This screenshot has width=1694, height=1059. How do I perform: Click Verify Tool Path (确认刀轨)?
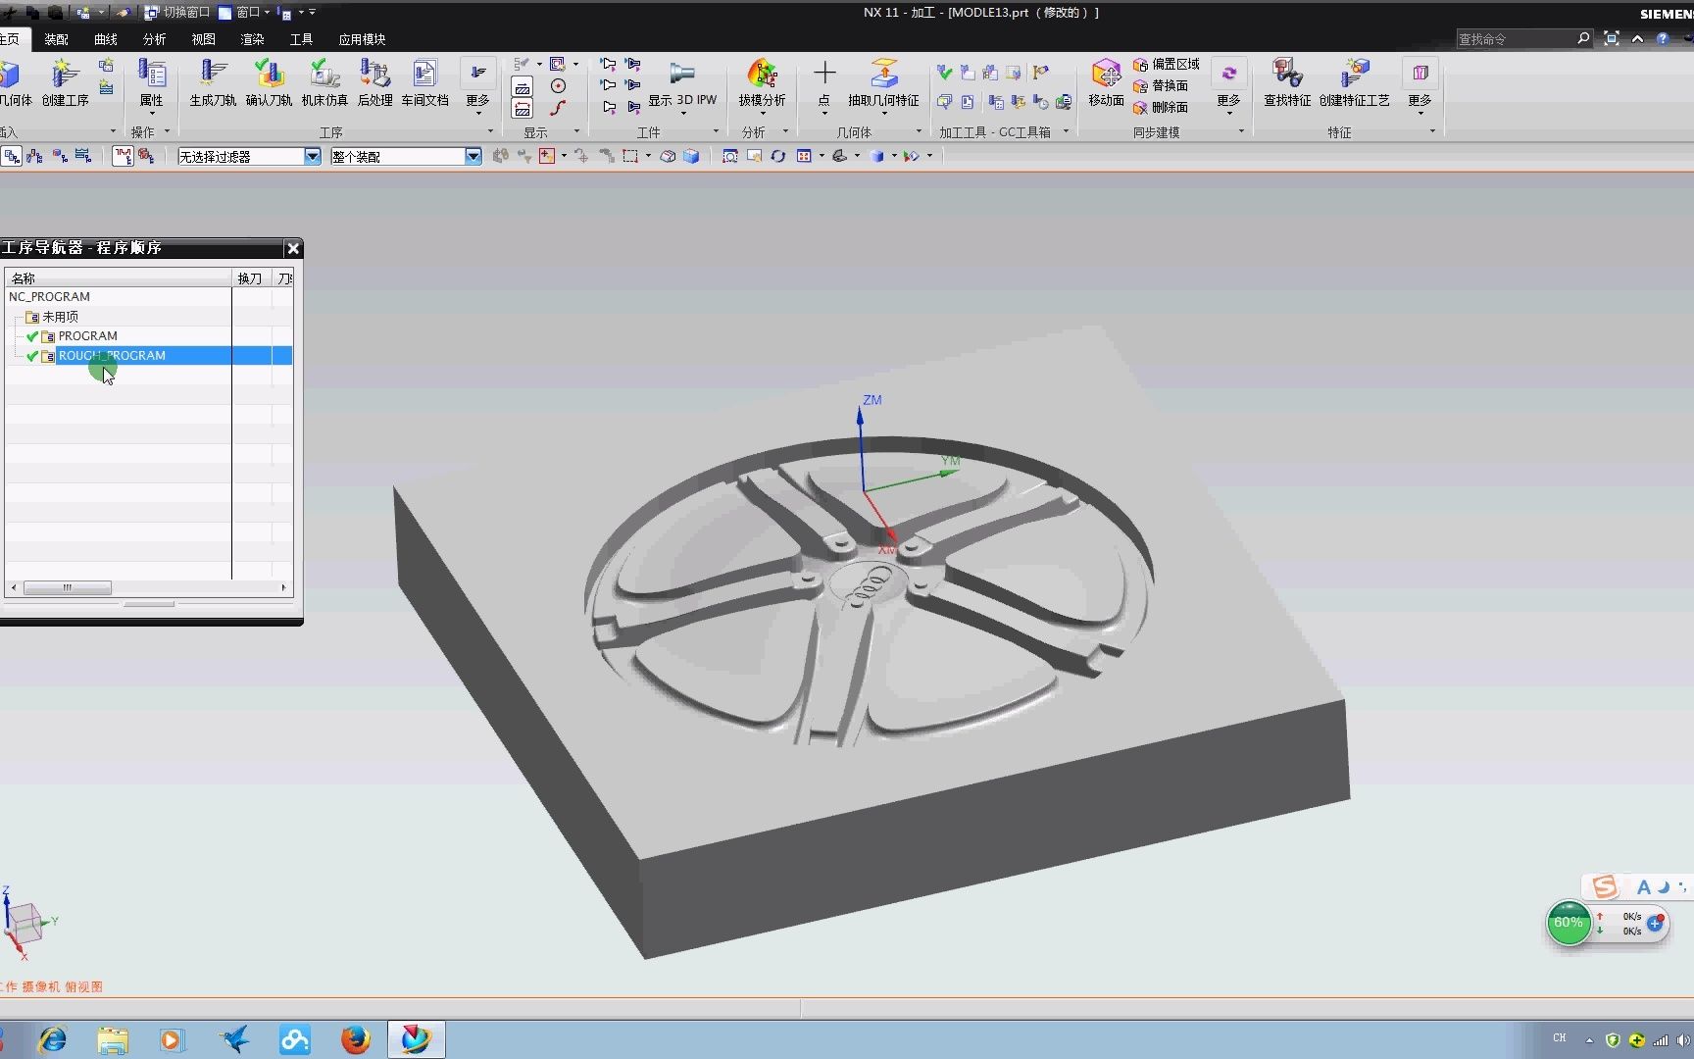[x=269, y=82]
